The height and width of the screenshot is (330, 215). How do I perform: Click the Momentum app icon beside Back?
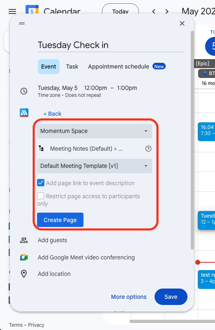(x=24, y=113)
